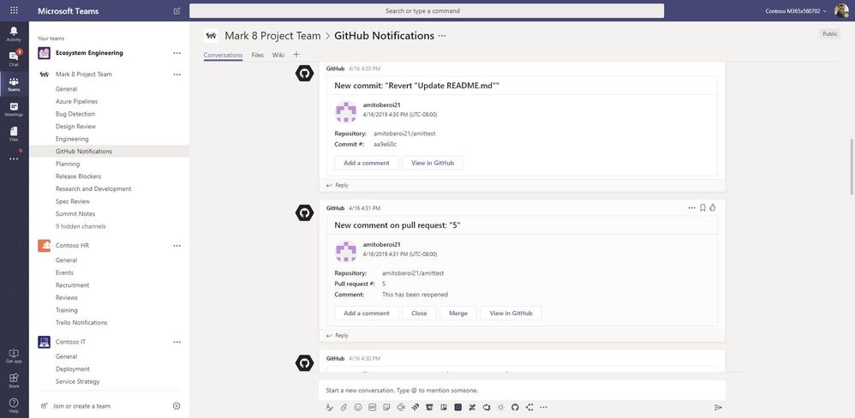Image resolution: width=855 pixels, height=418 pixels.
Task: Click Add a comment on the commit card
Action: (367, 163)
